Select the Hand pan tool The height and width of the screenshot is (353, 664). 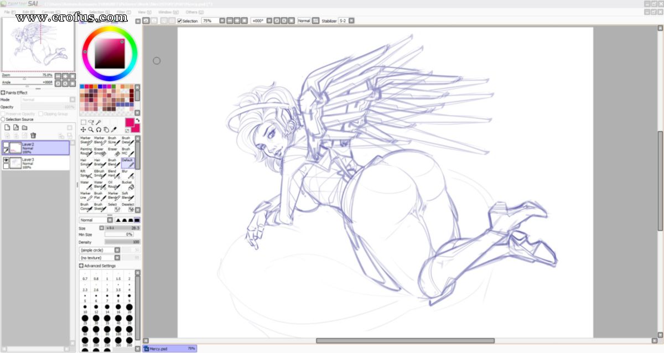pyautogui.click(x=106, y=129)
